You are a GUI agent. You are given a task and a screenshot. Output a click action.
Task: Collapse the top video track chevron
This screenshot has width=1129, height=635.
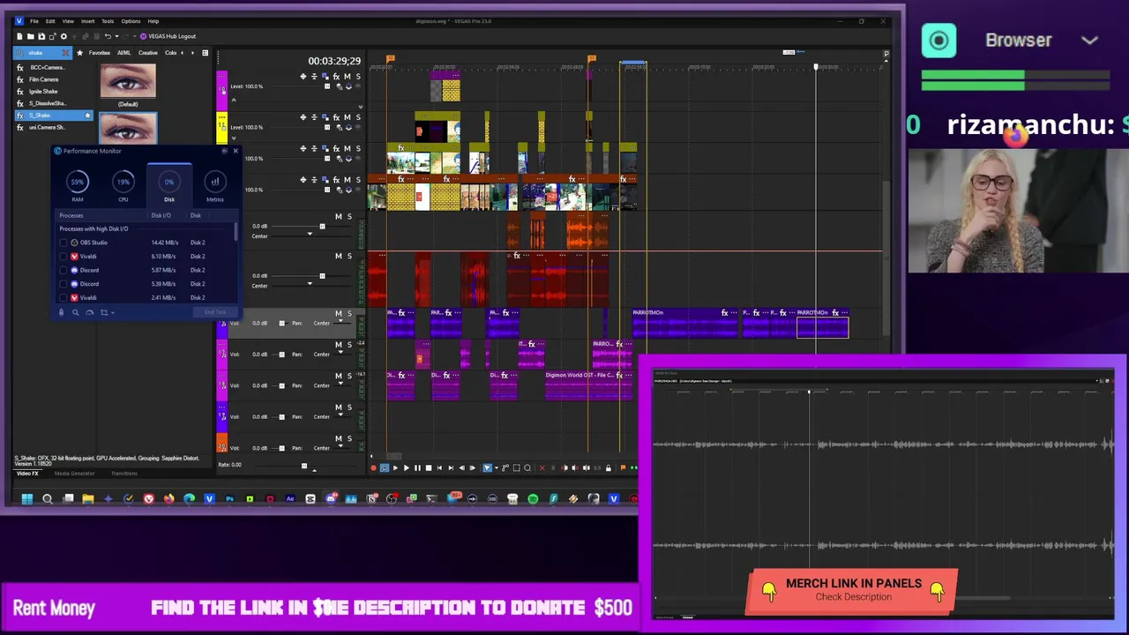(234, 99)
